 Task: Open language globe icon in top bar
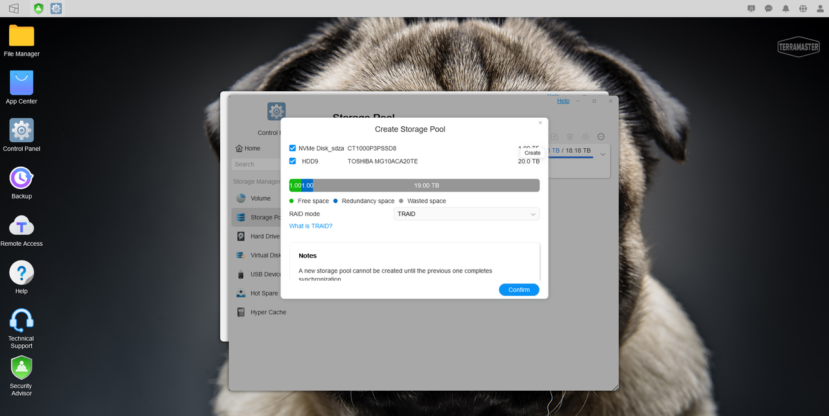[803, 8]
